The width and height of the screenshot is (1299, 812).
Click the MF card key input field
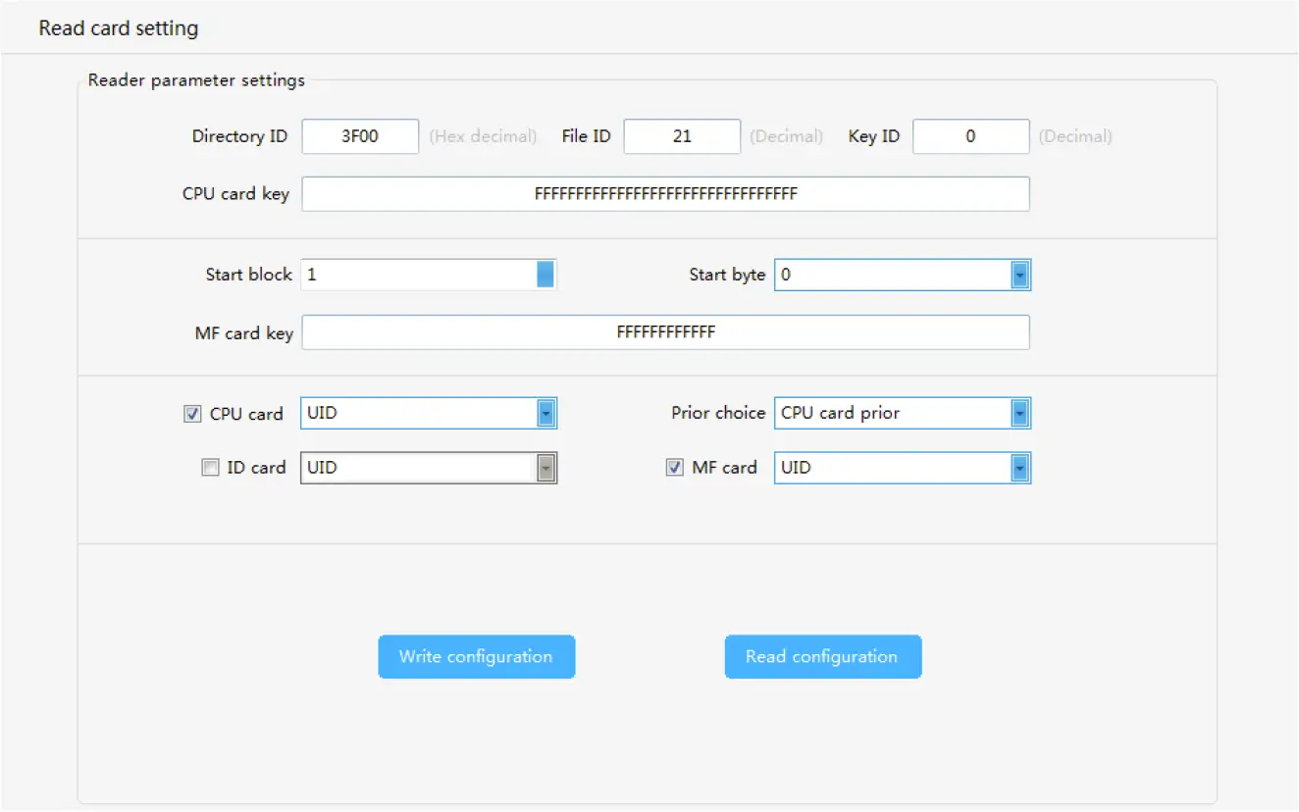click(x=665, y=331)
